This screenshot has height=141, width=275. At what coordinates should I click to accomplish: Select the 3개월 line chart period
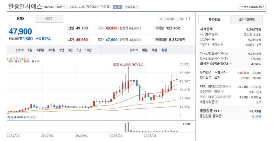(51, 50)
